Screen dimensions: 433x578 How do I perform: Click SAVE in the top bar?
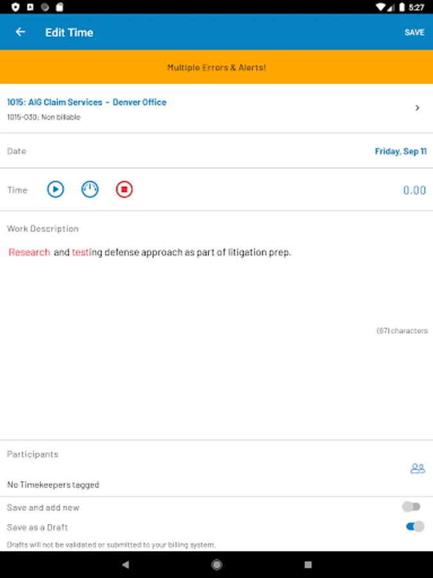click(x=414, y=33)
